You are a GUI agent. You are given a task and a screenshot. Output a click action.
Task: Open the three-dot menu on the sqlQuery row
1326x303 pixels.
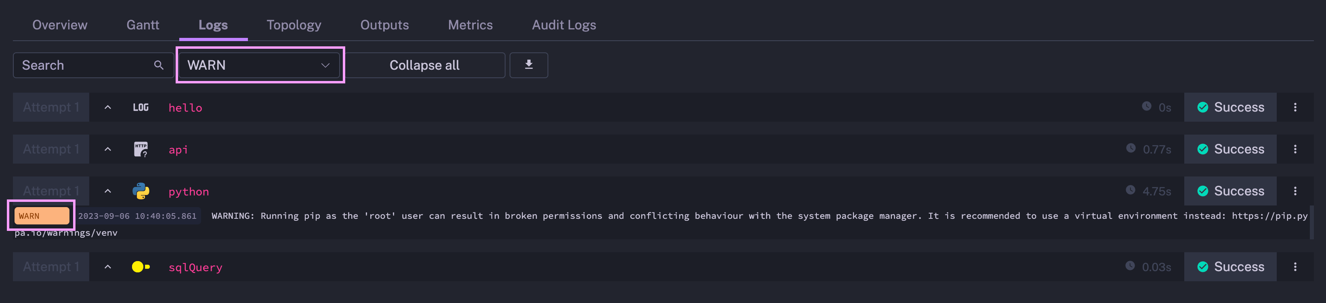[x=1296, y=267]
